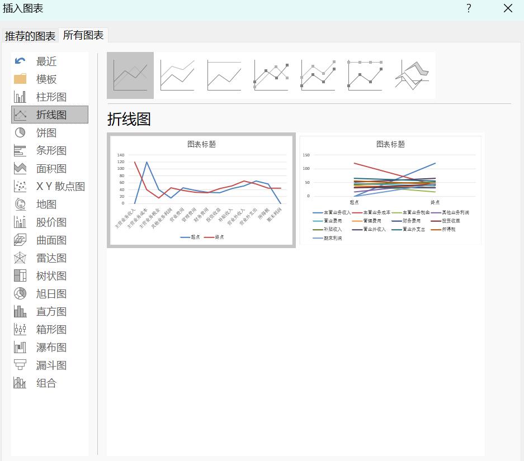
Task: Pick the 瀑布图 waterfall chart icon
Action: coord(20,347)
